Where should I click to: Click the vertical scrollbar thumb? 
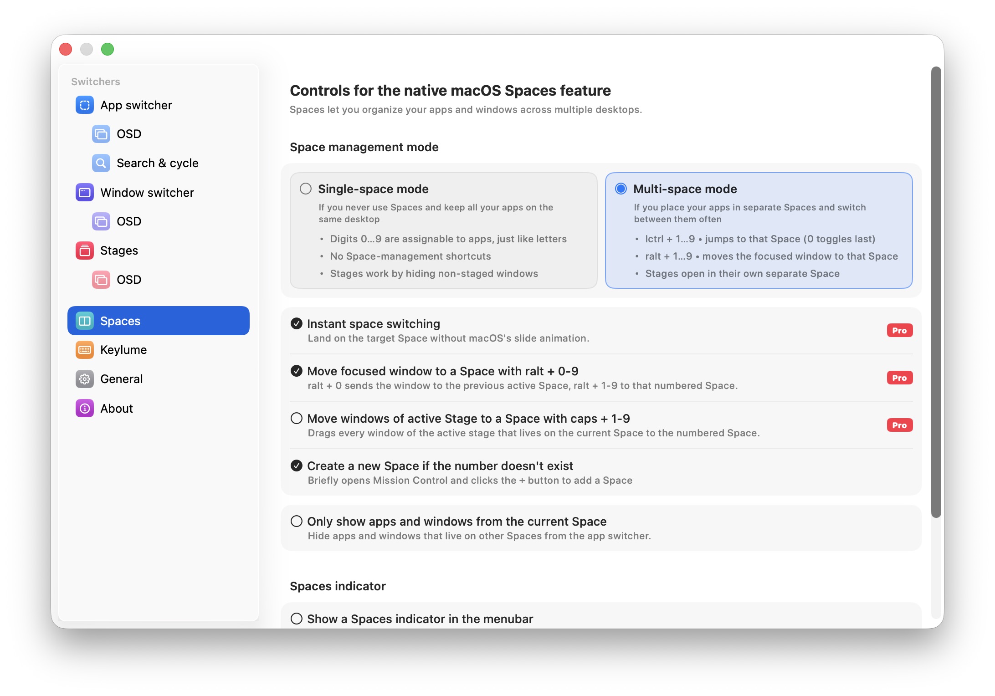click(x=936, y=292)
